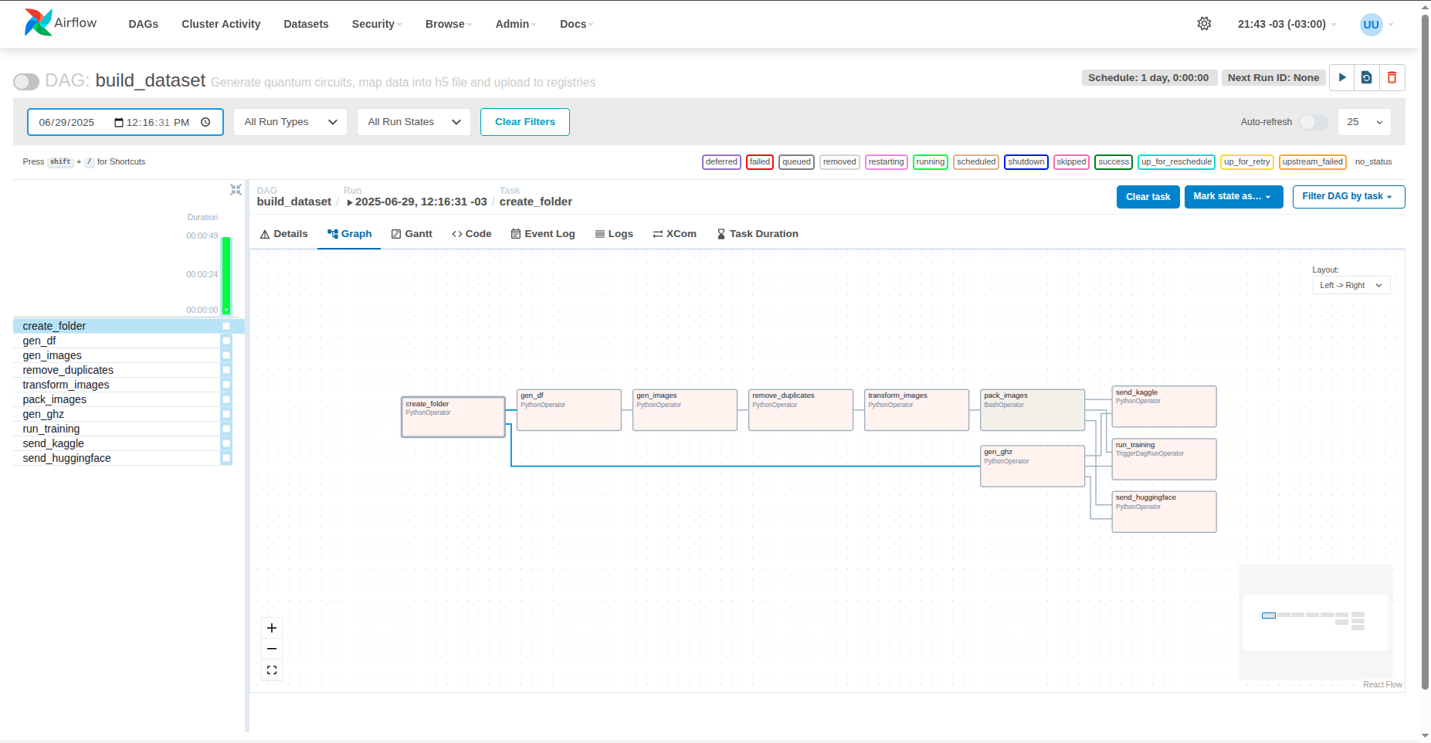This screenshot has width=1431, height=743.
Task: Switch to the Gantt tab
Action: 412,234
